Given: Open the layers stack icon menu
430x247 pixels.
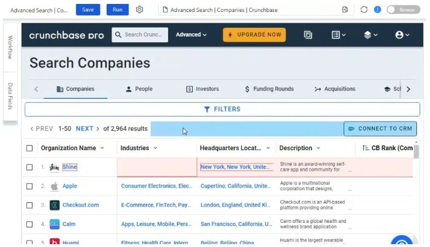Looking at the screenshot, I should [x=371, y=35].
